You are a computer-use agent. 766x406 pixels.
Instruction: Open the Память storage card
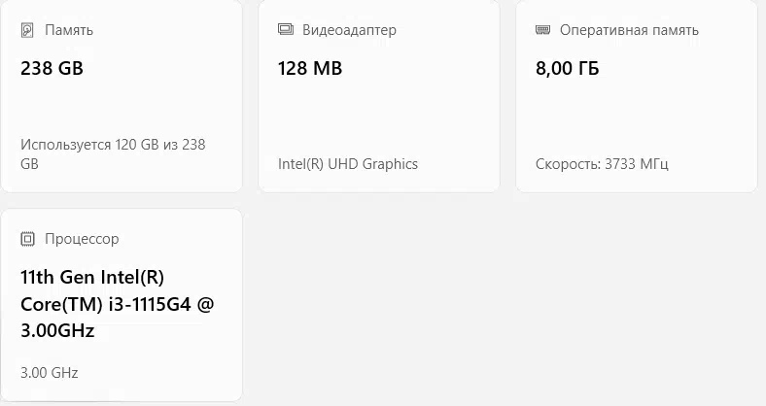click(x=122, y=95)
